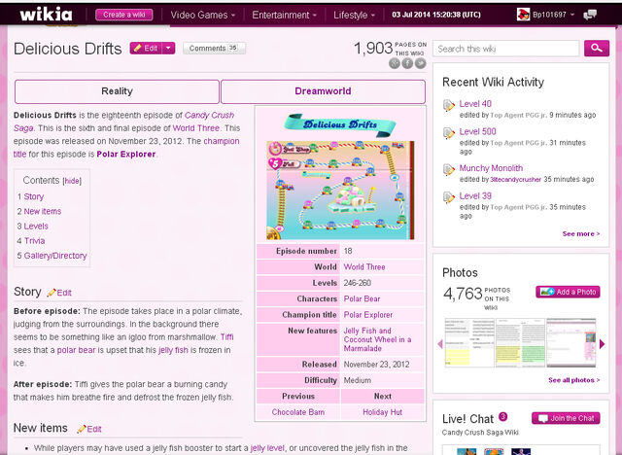Open the middle photo thumbnail
Image resolution: width=622 pixels, height=455 pixels.
pos(520,343)
